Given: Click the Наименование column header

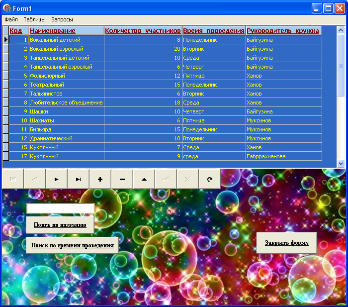Looking at the screenshot, I should 67,31.
